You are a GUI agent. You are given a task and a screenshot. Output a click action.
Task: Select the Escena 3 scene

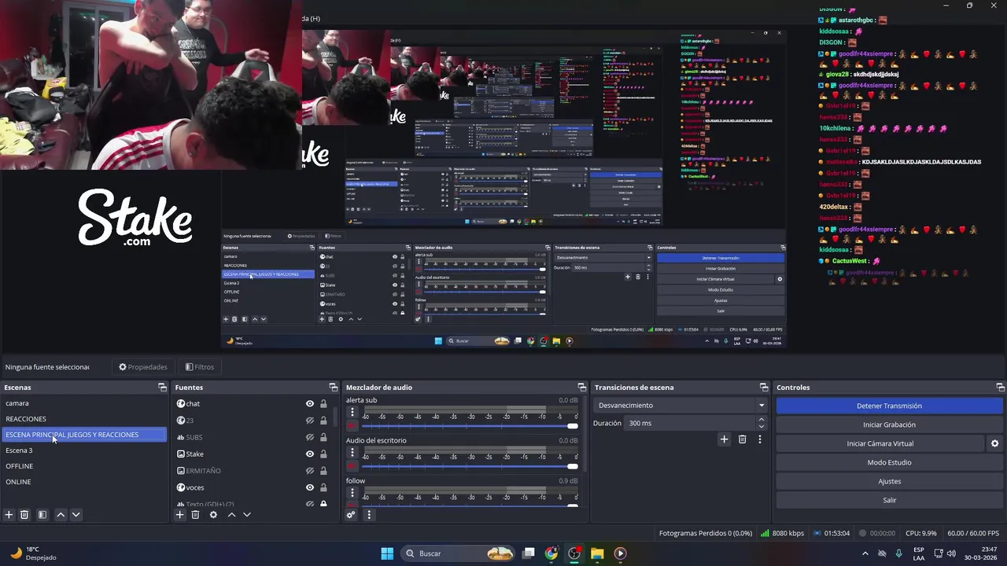pos(84,450)
